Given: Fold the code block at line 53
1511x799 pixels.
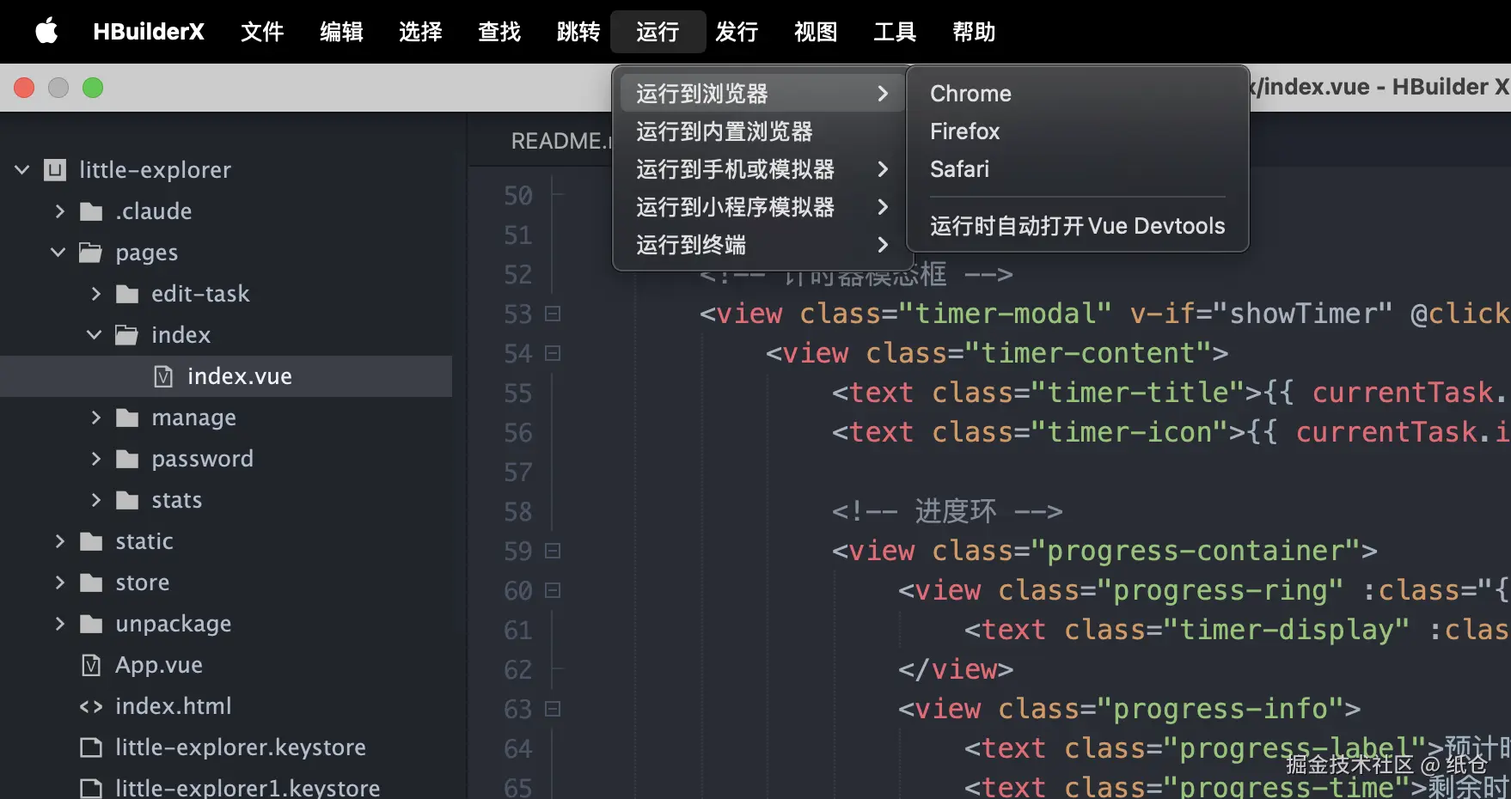Looking at the screenshot, I should (x=554, y=314).
